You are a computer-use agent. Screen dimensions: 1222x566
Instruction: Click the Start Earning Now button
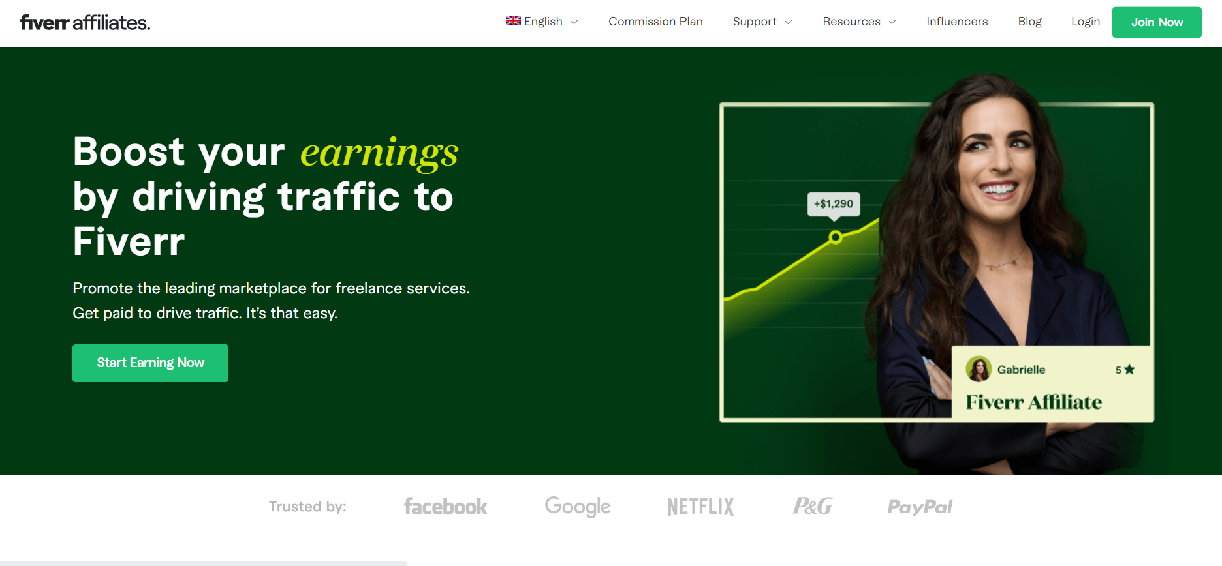pyautogui.click(x=150, y=363)
